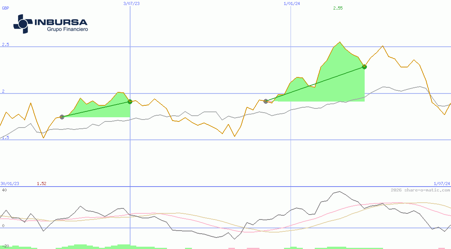Click the -20 oscillator axis label
451x249 pixels.
pyautogui.click(x=5, y=246)
